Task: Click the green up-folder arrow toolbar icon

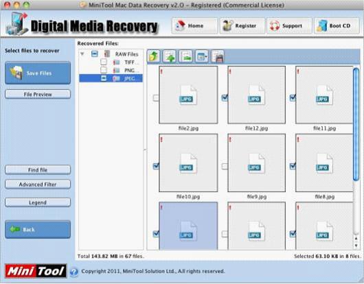Action: 154,56
